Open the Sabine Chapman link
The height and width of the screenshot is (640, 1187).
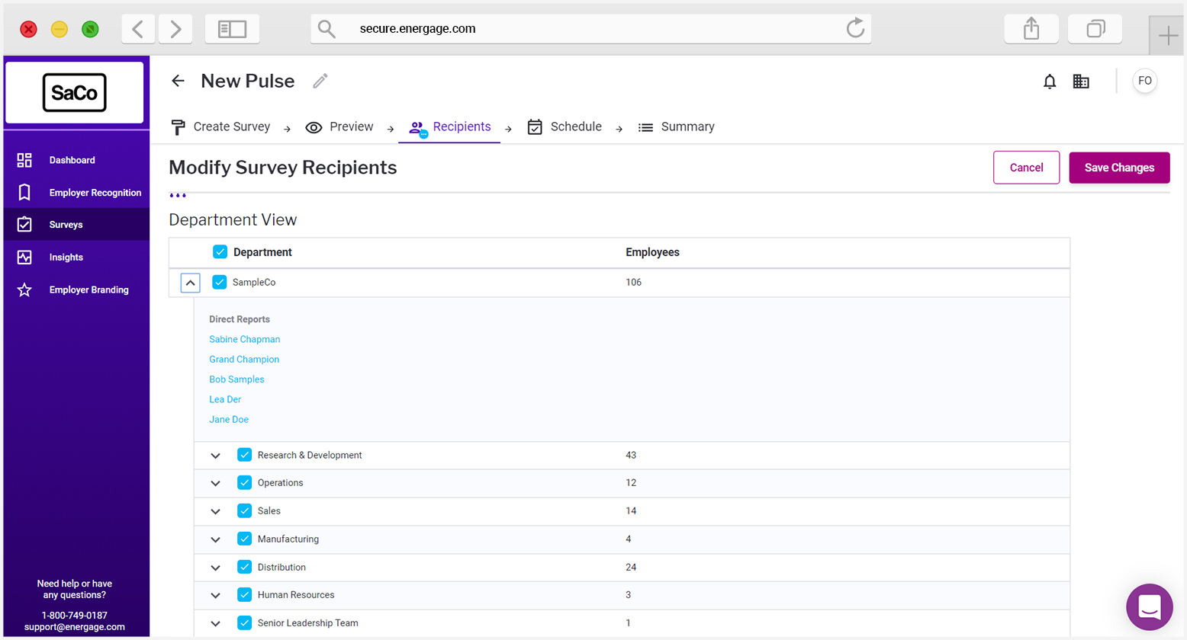[245, 339]
